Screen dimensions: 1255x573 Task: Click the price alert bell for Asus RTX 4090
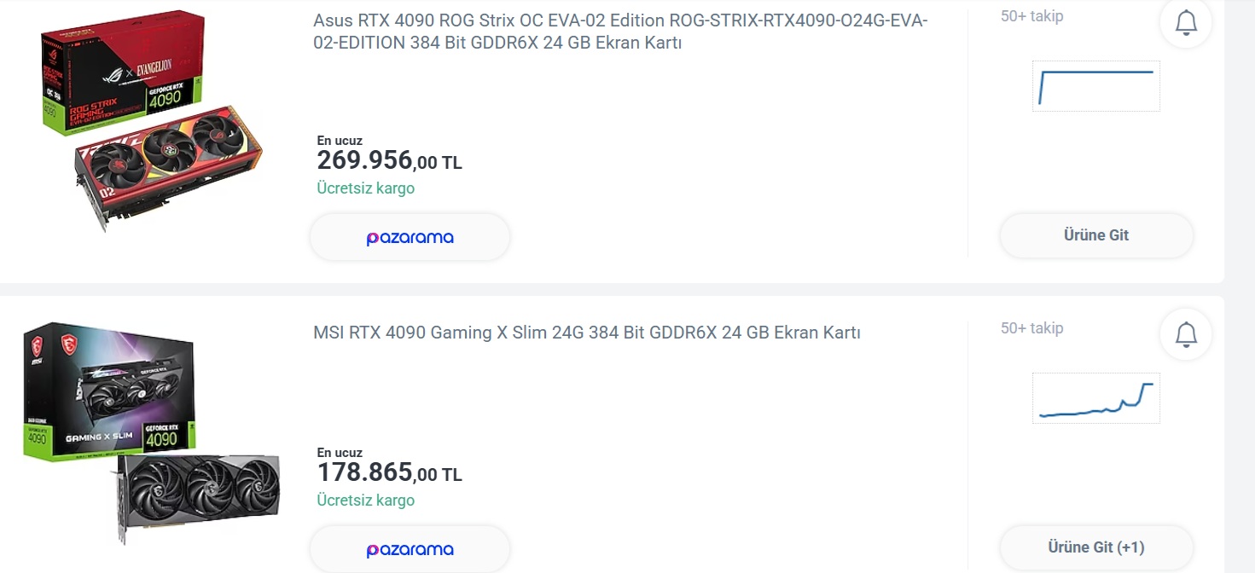(1186, 23)
